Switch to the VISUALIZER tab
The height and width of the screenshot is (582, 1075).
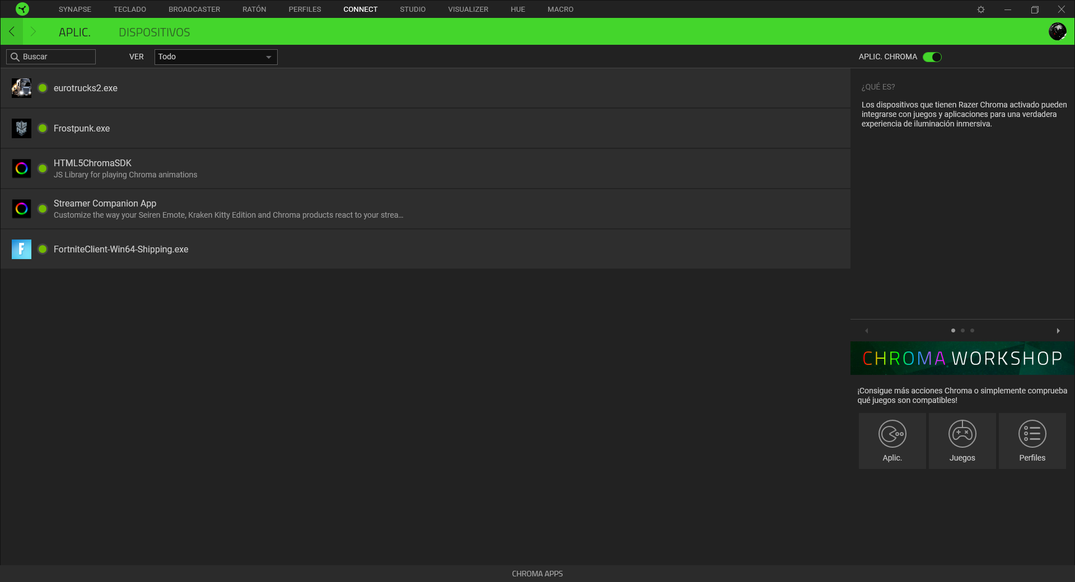coord(468,10)
